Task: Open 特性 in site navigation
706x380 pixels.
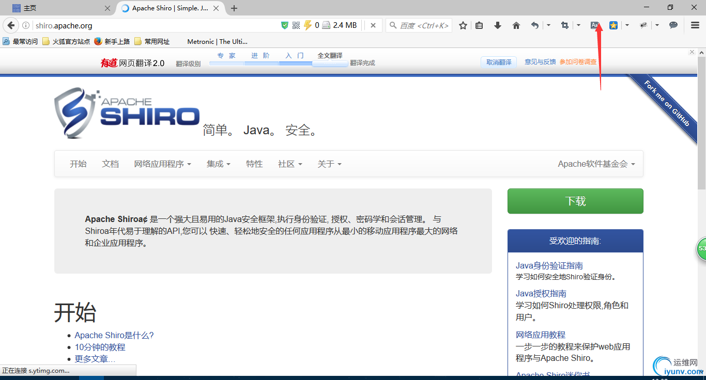Action: coord(254,164)
